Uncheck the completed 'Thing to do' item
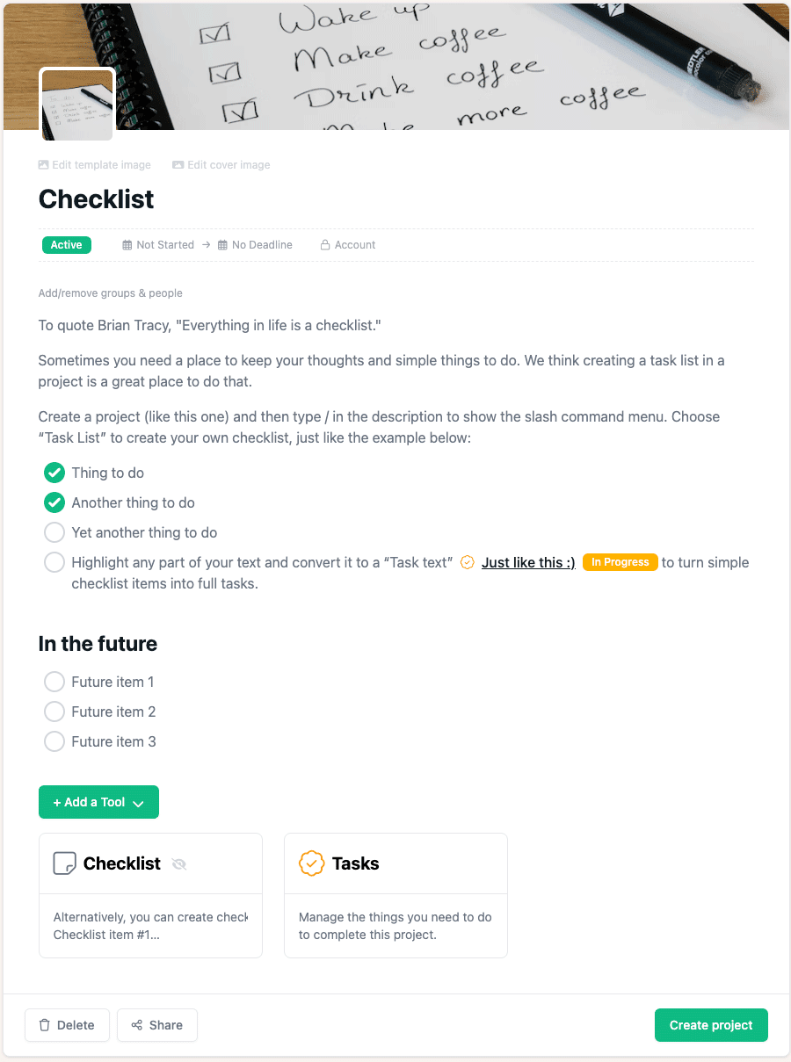The height and width of the screenshot is (1062, 791). coord(54,473)
